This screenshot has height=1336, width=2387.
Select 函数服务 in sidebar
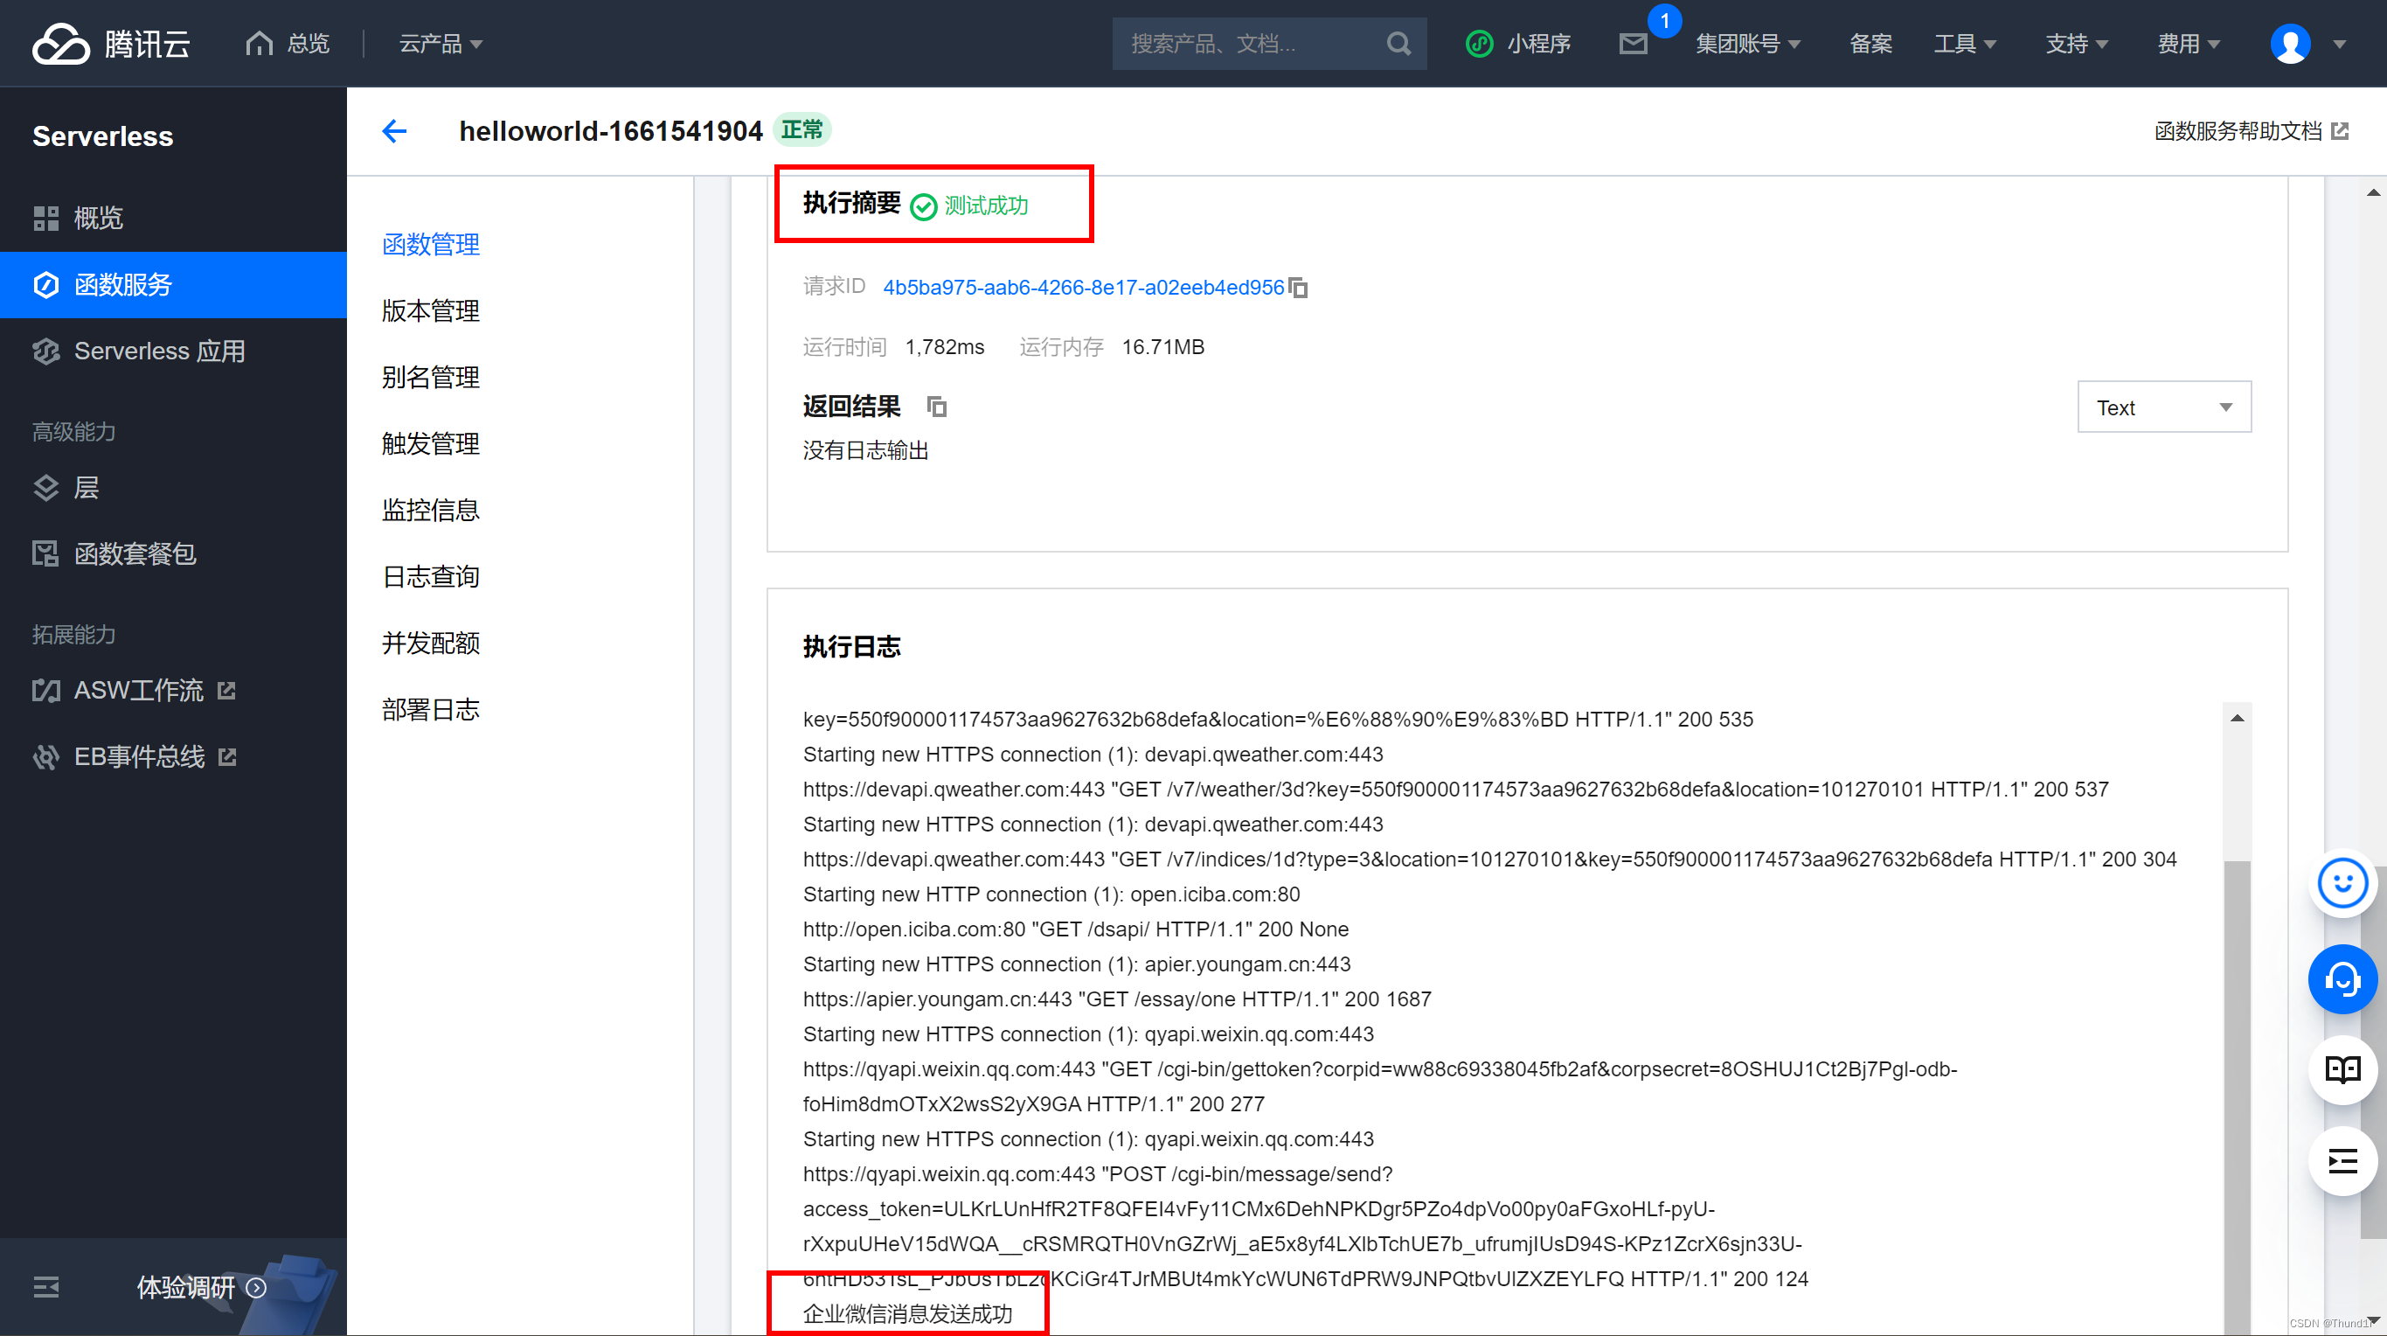click(173, 285)
